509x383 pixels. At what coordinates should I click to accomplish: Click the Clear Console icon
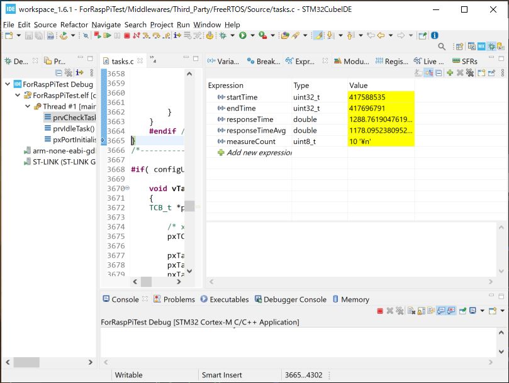(411, 311)
